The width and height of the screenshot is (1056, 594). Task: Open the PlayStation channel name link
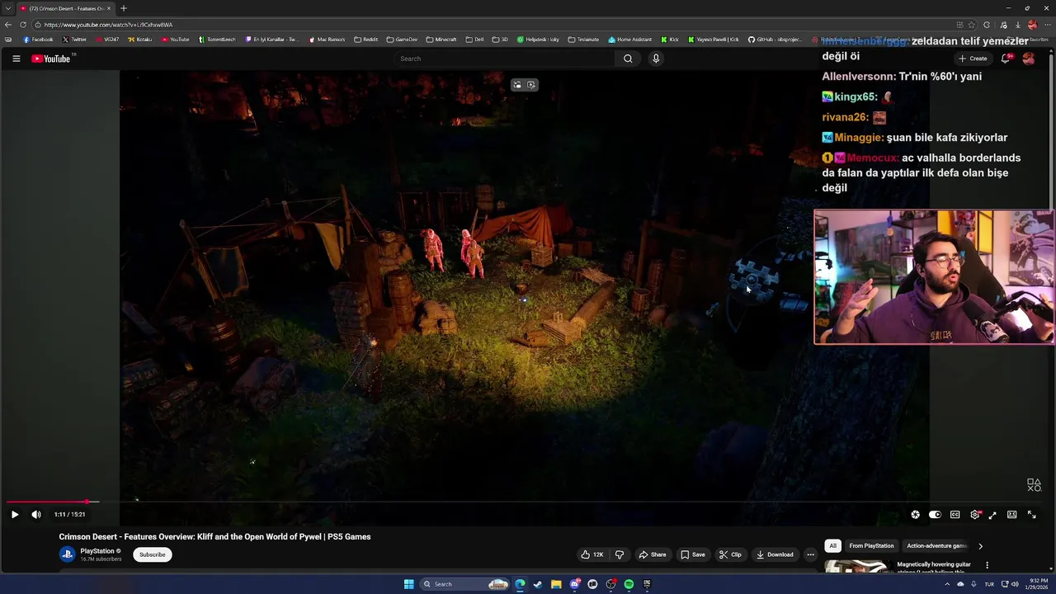97,551
